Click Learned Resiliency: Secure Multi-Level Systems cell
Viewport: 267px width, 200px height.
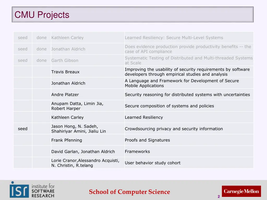tap(174, 38)
